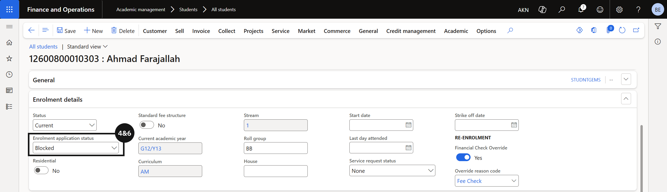The width and height of the screenshot is (667, 192).
Task: Open Copilot icon in top bar
Action: [542, 10]
